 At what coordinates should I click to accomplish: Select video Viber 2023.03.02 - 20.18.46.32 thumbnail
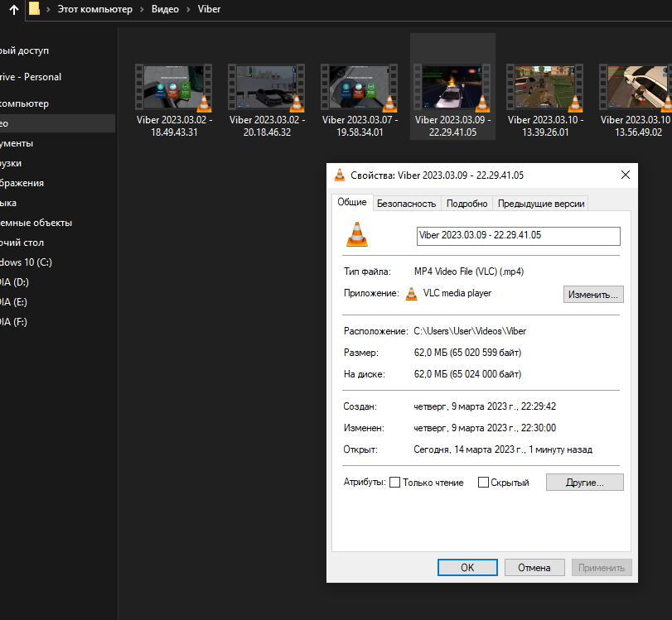click(267, 87)
